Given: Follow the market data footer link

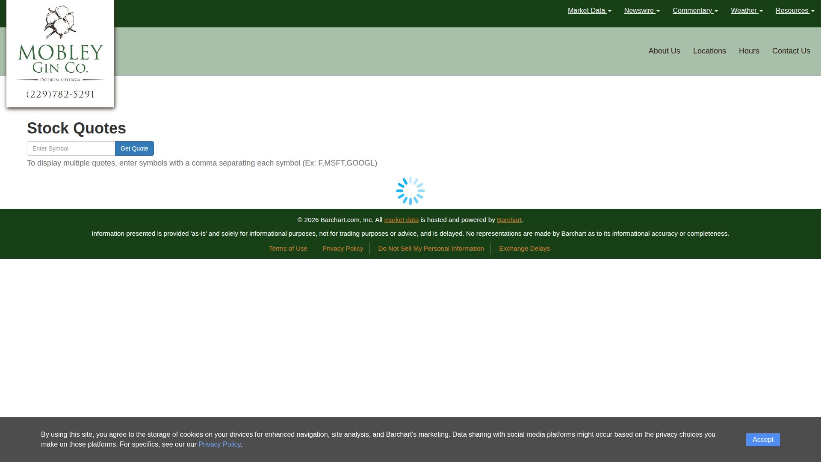Looking at the screenshot, I should (x=401, y=220).
